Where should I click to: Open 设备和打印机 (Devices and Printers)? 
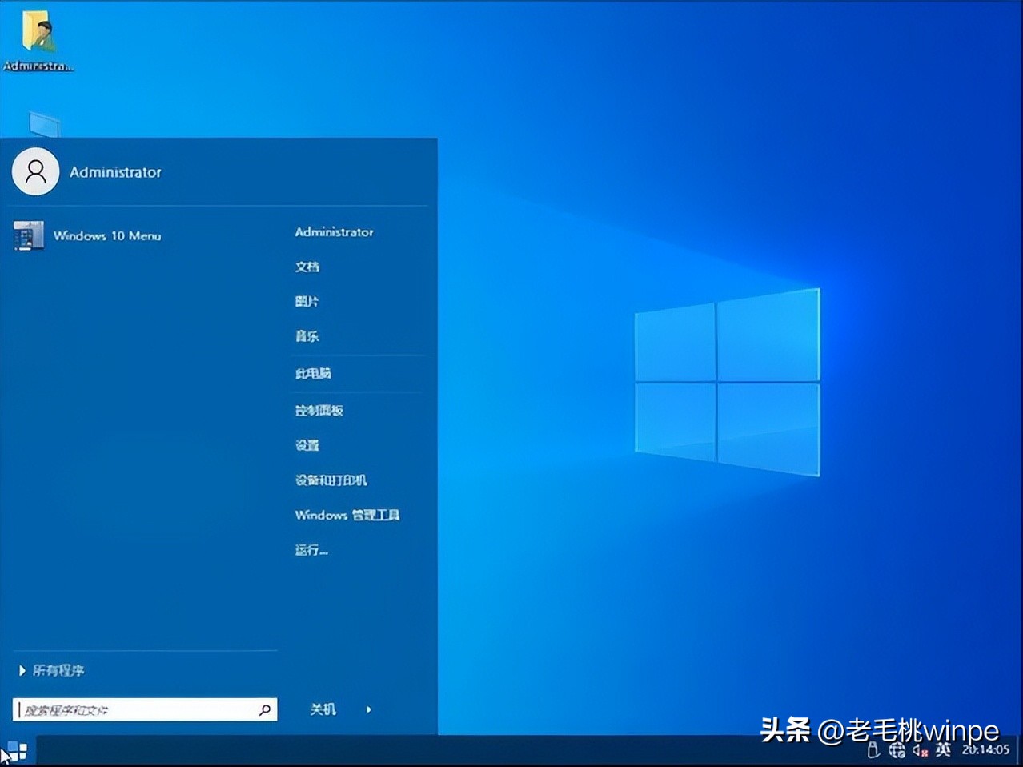pyautogui.click(x=331, y=480)
